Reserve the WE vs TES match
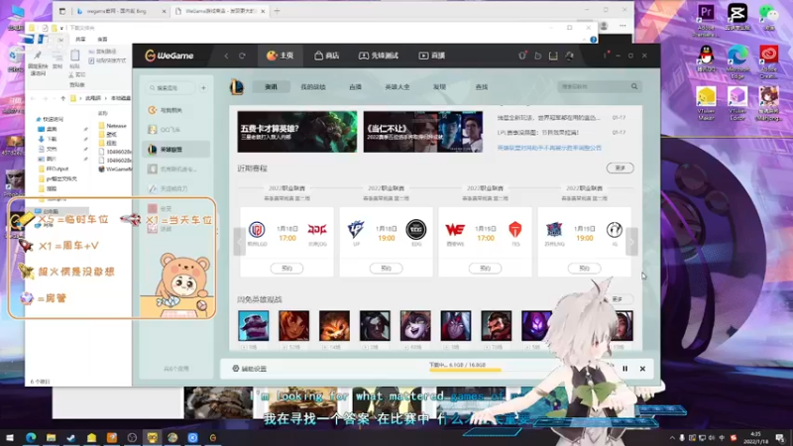Viewport: 793px width, 446px height. 485,269
